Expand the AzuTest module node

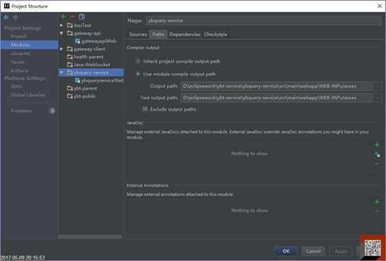pyautogui.click(x=61, y=25)
